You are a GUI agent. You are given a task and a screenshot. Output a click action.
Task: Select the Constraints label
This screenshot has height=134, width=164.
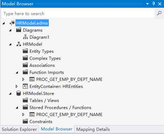point(41,122)
